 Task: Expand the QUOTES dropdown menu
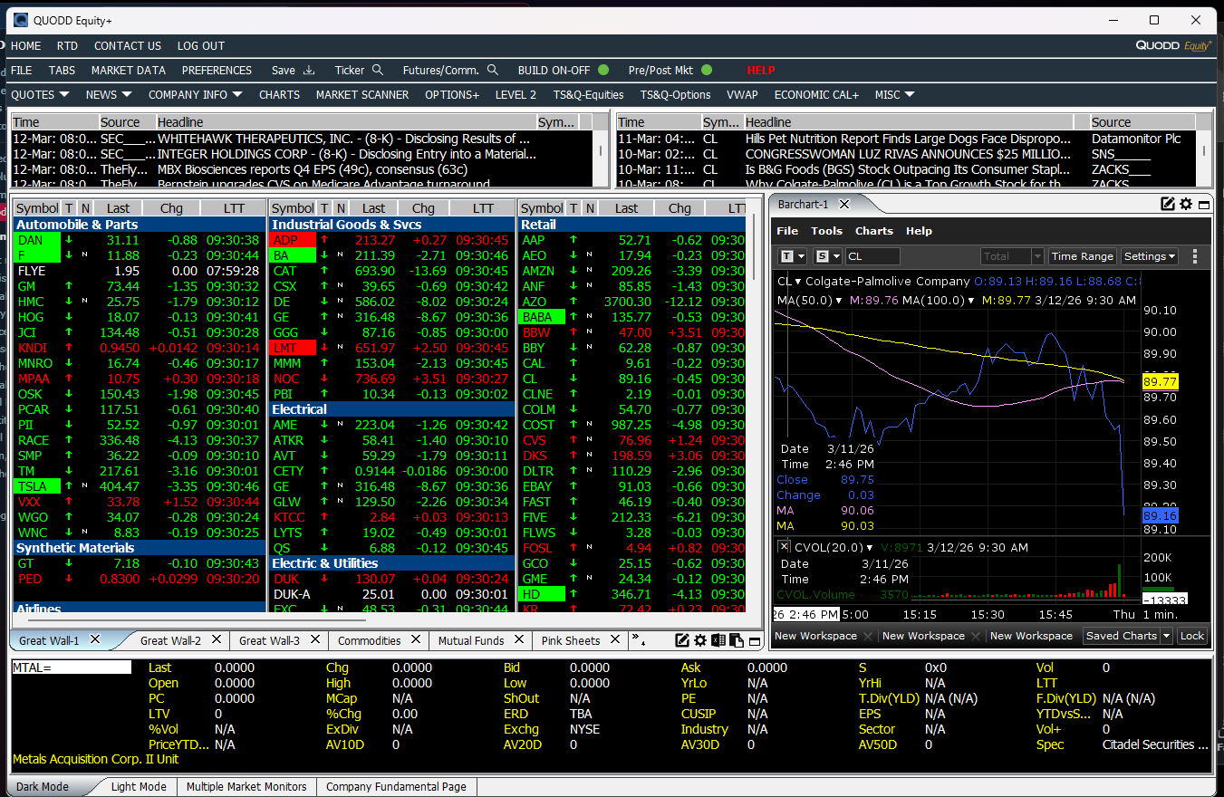point(64,95)
